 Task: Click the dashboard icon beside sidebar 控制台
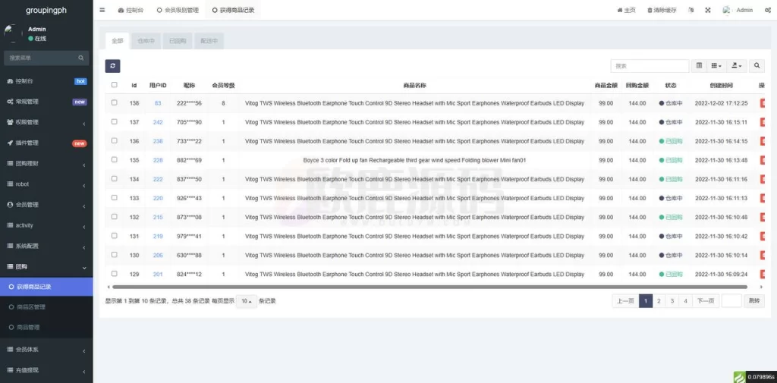click(x=10, y=81)
